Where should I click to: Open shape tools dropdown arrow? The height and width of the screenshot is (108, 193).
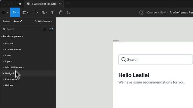click(x=37, y=13)
